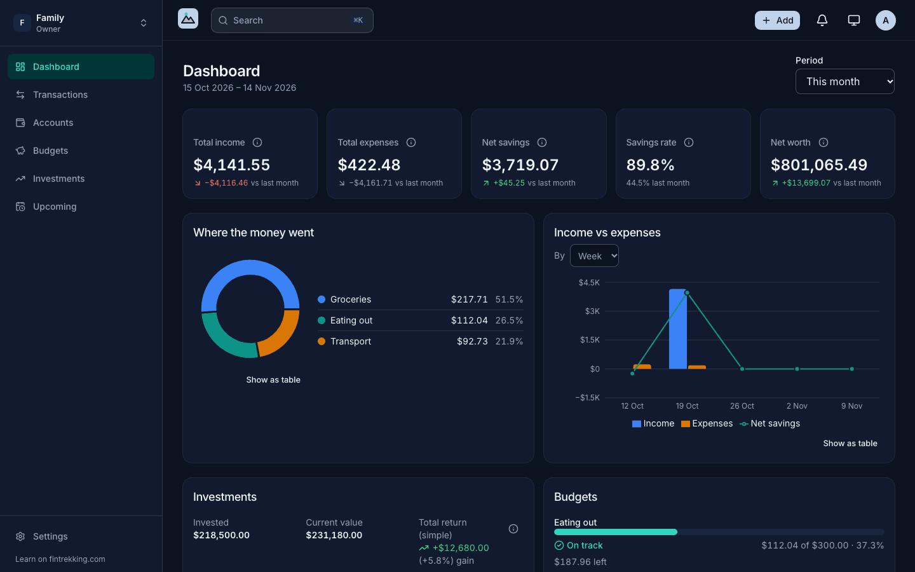Click the Investments trend icon

(x=20, y=179)
